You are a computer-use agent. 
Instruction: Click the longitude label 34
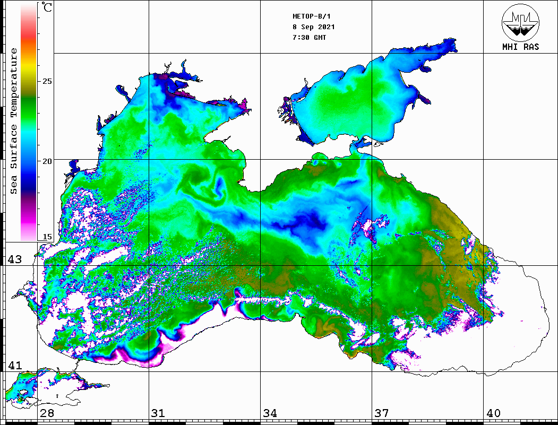(270, 413)
